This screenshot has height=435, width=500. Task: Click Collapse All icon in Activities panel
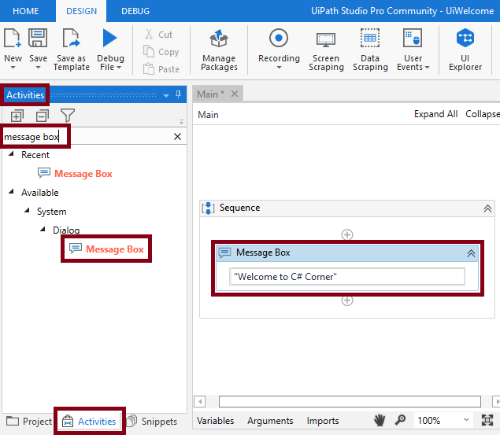[43, 116]
